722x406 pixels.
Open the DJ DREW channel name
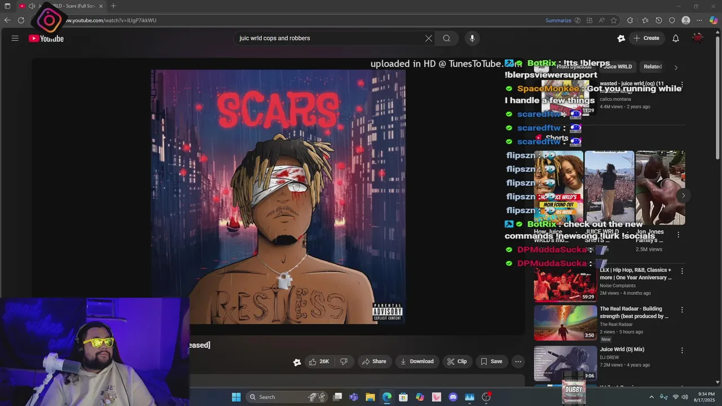[x=609, y=358]
